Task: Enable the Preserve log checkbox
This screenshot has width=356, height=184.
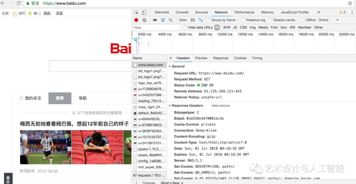Action: (x=243, y=20)
